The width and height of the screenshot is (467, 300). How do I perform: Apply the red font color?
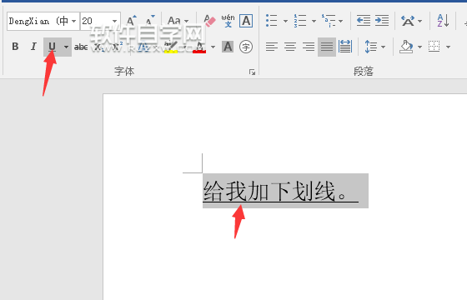[199, 47]
